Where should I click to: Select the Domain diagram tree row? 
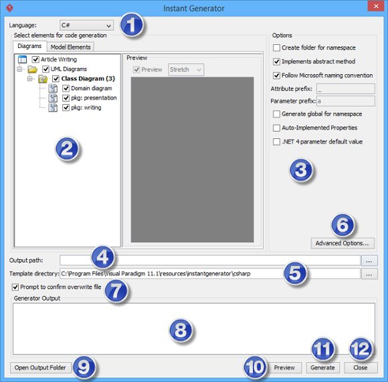[92, 88]
